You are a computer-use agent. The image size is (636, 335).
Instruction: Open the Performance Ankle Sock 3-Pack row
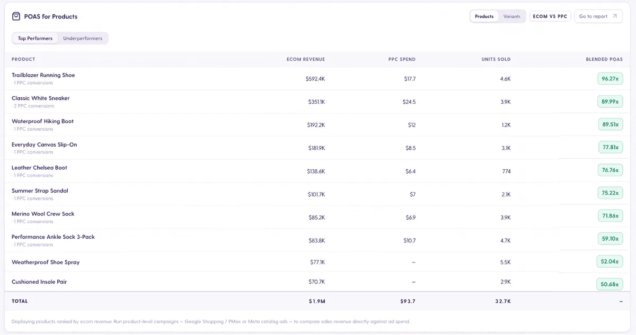point(317,240)
